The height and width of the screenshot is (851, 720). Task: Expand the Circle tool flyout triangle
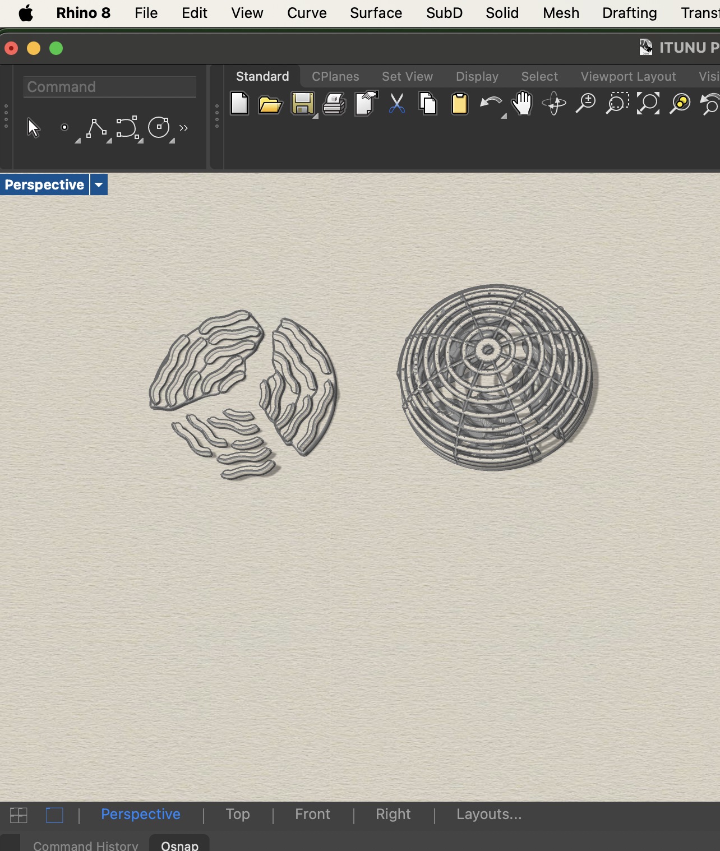coord(172,140)
